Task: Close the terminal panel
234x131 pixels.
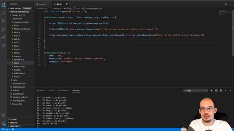Action: pyautogui.click(x=230, y=91)
